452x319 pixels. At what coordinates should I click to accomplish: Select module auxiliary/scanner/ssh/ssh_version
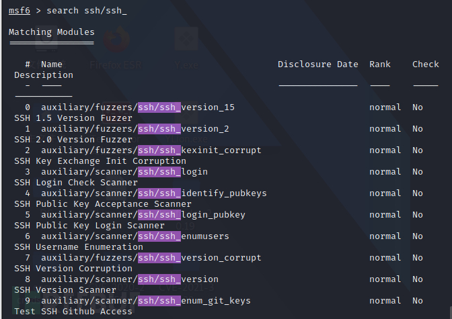pyautogui.click(x=130, y=279)
